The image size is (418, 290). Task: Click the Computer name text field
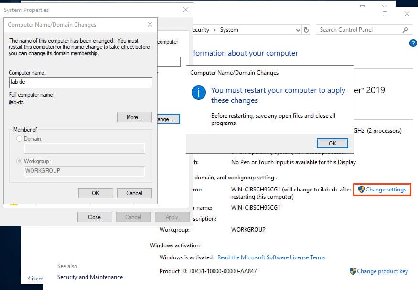click(80, 82)
